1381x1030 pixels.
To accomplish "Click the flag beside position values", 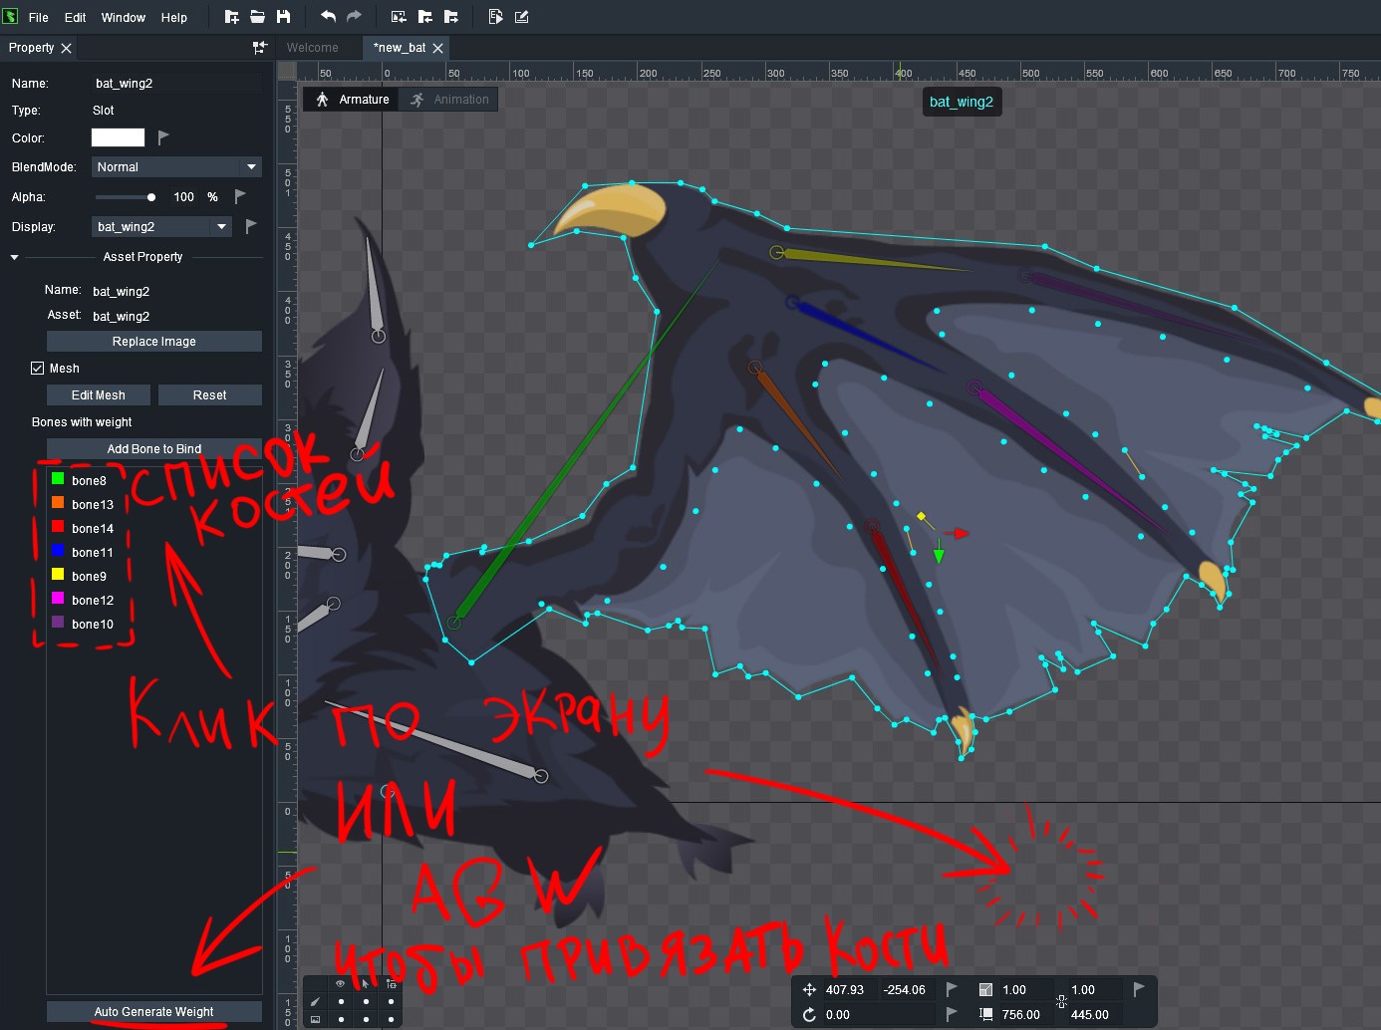I will [x=952, y=989].
